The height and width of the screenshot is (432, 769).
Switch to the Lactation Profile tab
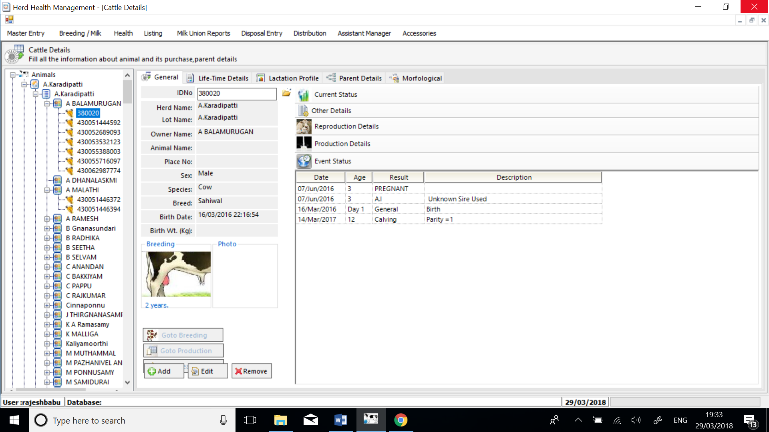[x=288, y=78]
